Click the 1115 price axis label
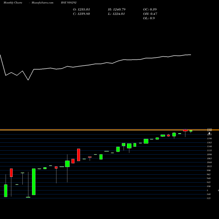This screenshot has height=219, width=219. (x=209, y=150)
